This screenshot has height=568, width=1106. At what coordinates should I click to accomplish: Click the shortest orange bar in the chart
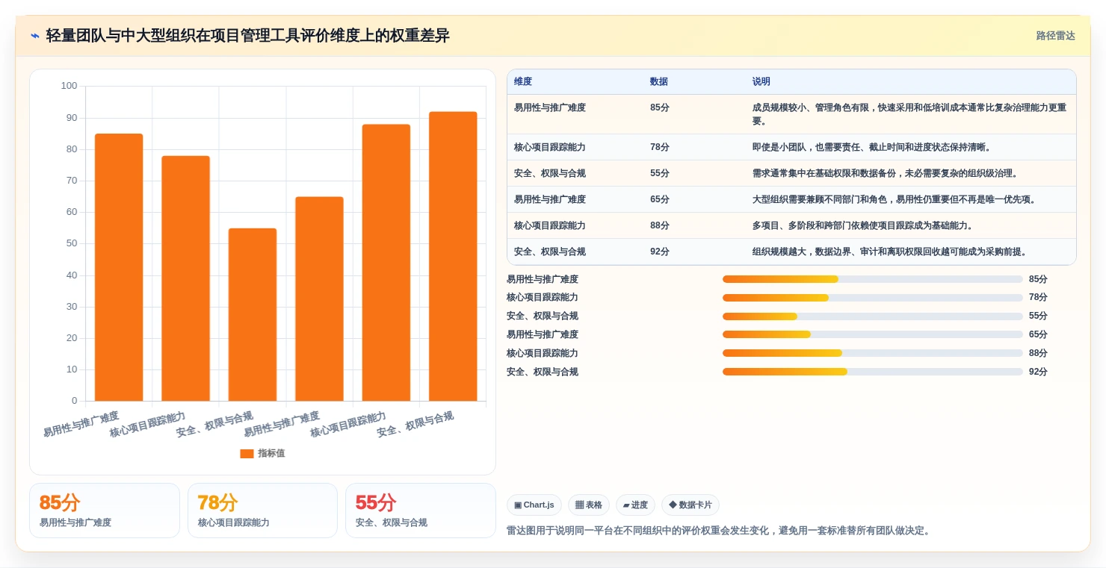coord(253,314)
